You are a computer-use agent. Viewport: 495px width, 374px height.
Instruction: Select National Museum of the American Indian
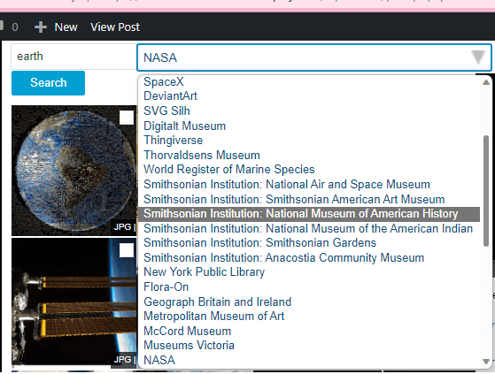pyautogui.click(x=309, y=228)
